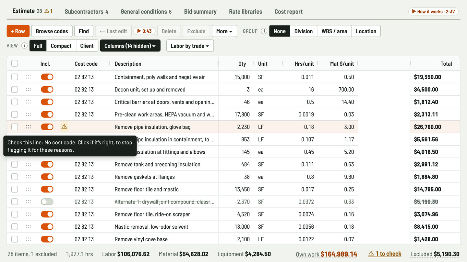Switch view to Compact
The height and width of the screenshot is (262, 467).
[x=61, y=46]
